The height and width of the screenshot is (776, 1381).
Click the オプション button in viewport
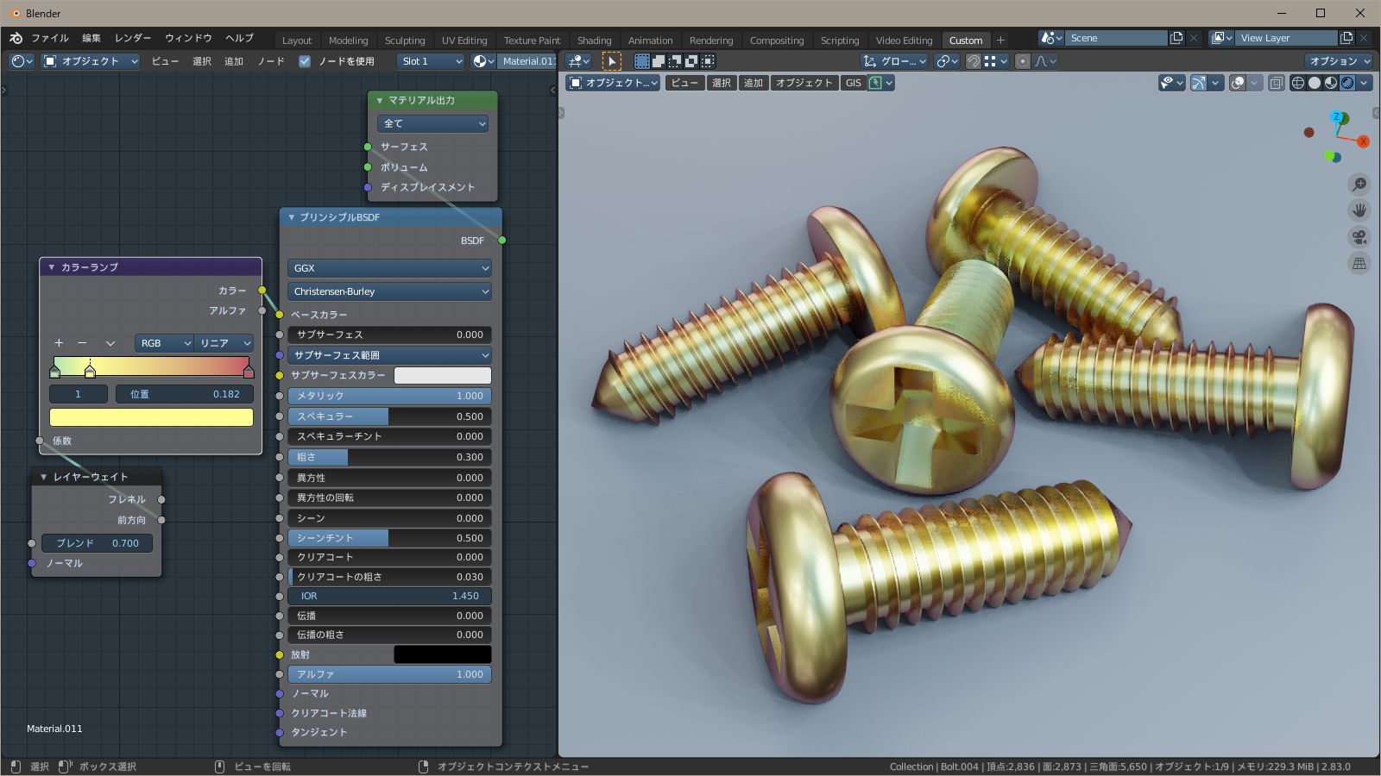click(x=1339, y=61)
